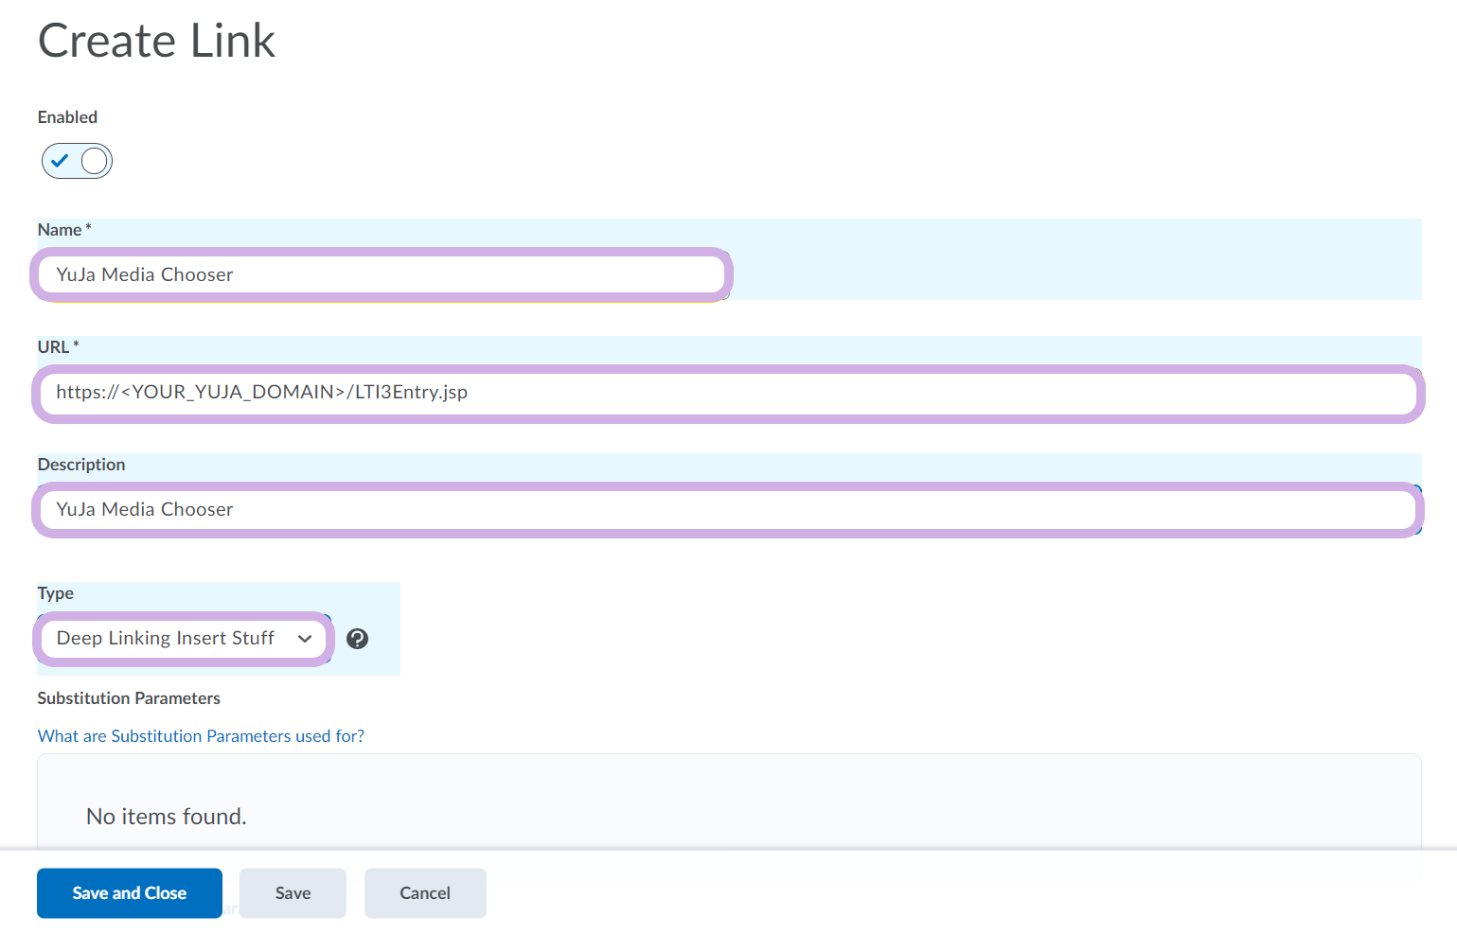Cancel the link creation
This screenshot has width=1457, height=934.
(x=424, y=893)
